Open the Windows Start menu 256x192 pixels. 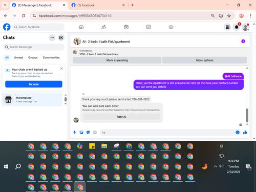tap(6, 166)
